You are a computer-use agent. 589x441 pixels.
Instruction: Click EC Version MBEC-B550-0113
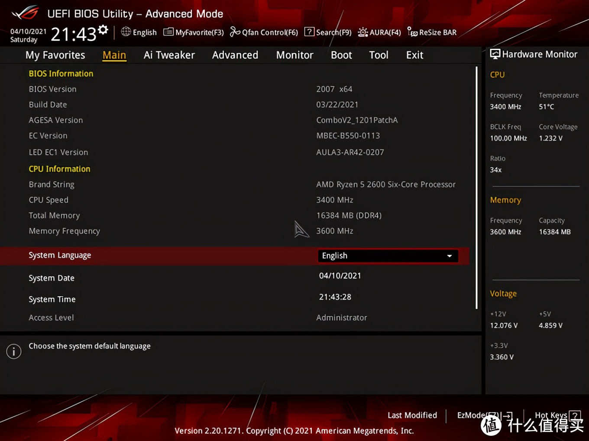click(348, 136)
